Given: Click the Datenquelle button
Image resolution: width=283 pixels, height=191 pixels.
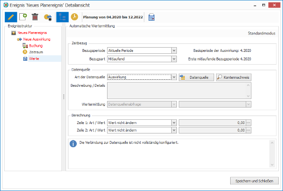Looking at the screenshot, I should point(196,77).
